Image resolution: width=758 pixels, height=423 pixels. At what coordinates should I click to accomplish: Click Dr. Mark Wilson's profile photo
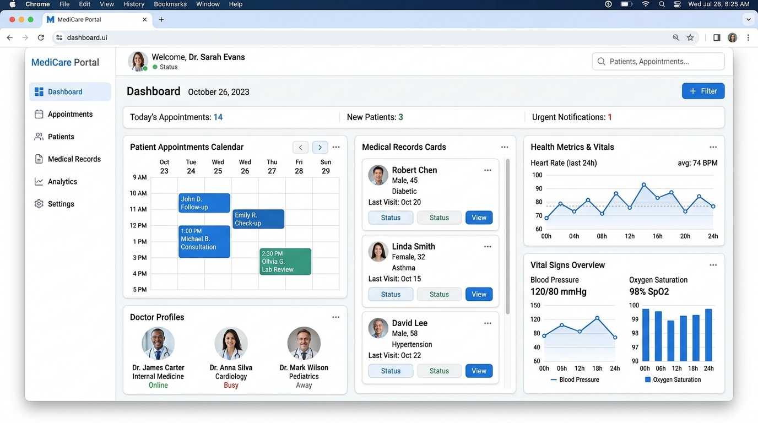pyautogui.click(x=304, y=343)
